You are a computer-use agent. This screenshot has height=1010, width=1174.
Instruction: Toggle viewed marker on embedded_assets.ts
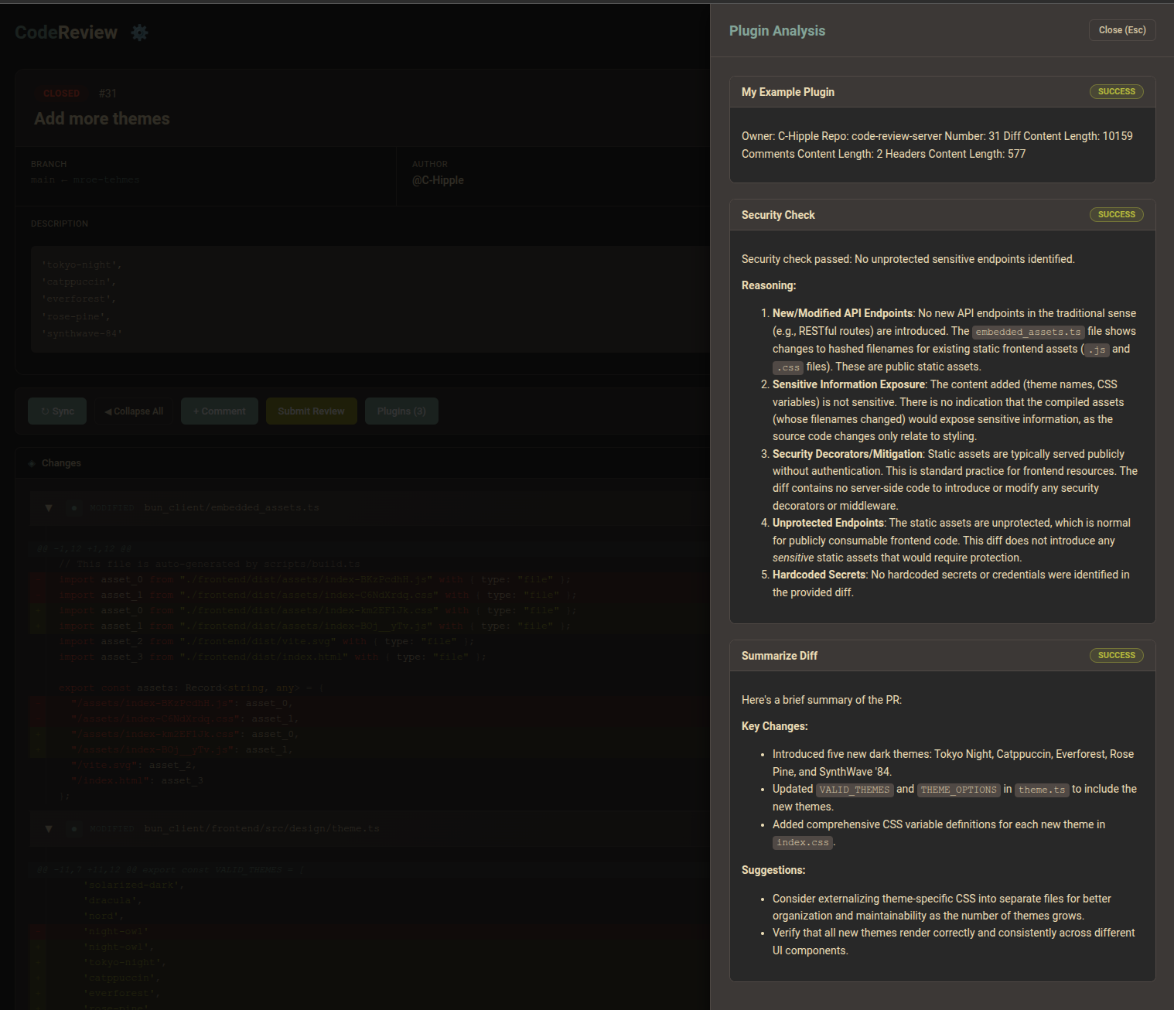pos(74,508)
